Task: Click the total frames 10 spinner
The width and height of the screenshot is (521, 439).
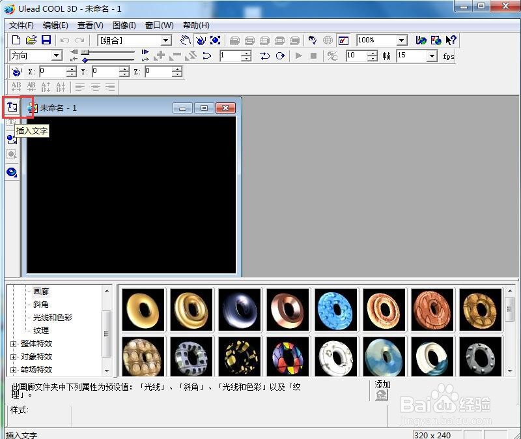Action: (372, 56)
